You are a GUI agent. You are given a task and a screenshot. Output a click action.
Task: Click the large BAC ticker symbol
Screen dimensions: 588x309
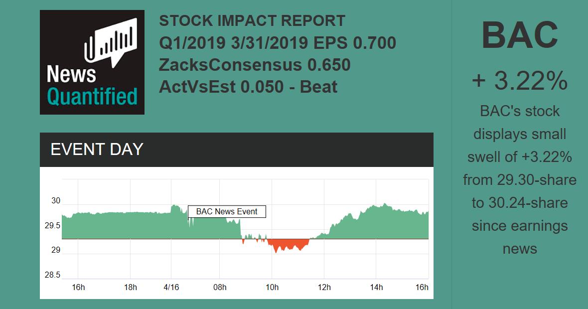519,35
